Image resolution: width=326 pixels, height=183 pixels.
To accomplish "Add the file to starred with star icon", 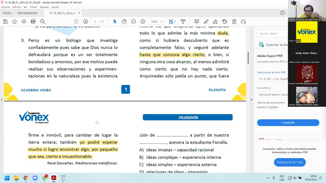I will (x=15, y=22).
